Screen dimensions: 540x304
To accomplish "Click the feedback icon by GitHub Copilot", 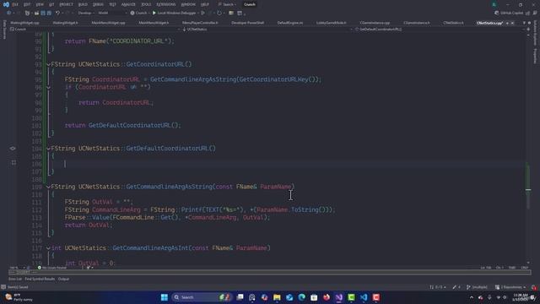I will (535, 14).
